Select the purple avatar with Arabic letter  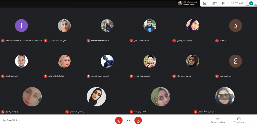click(21, 26)
